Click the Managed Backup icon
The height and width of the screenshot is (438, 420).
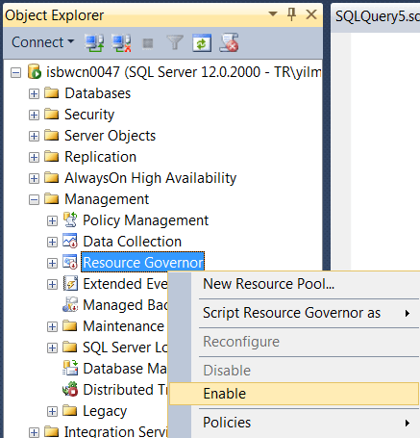(x=70, y=304)
